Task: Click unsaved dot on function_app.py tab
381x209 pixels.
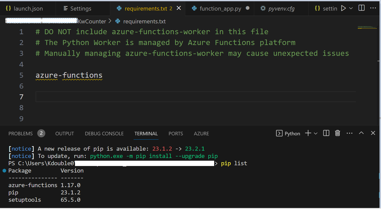Action: [x=248, y=8]
